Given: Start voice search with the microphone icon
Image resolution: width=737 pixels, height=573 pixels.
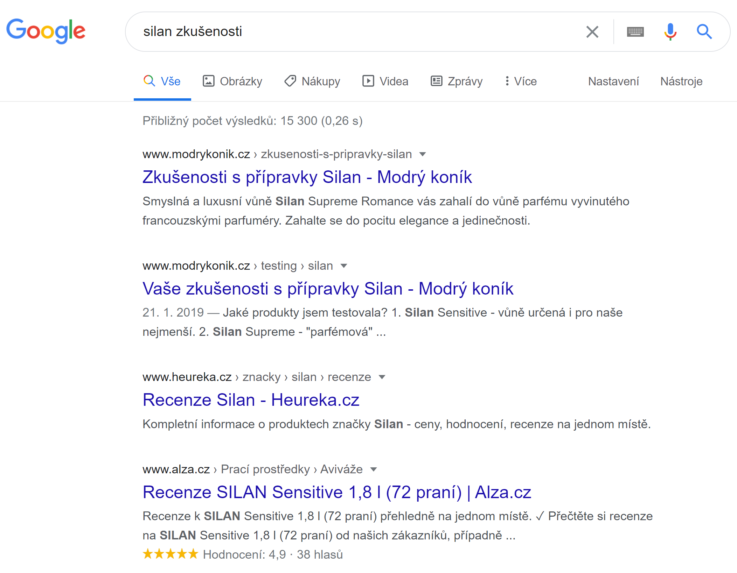Looking at the screenshot, I should click(670, 32).
